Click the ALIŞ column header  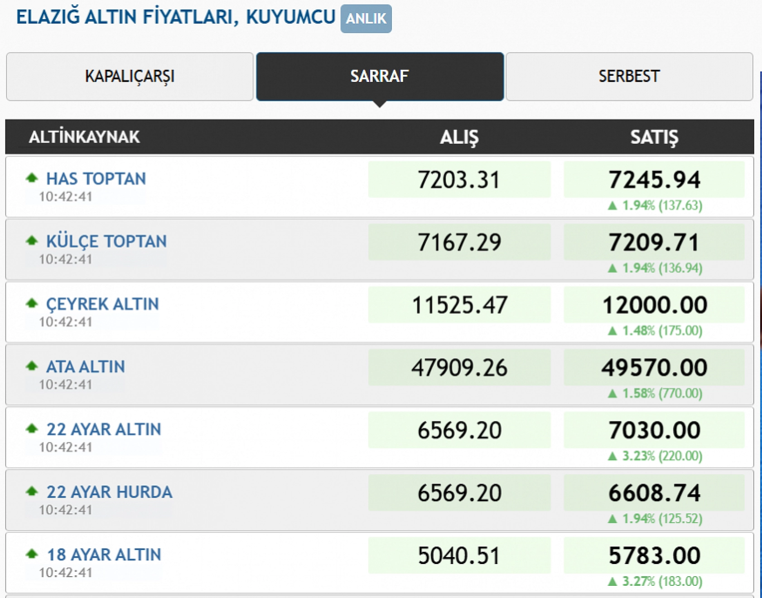(459, 137)
